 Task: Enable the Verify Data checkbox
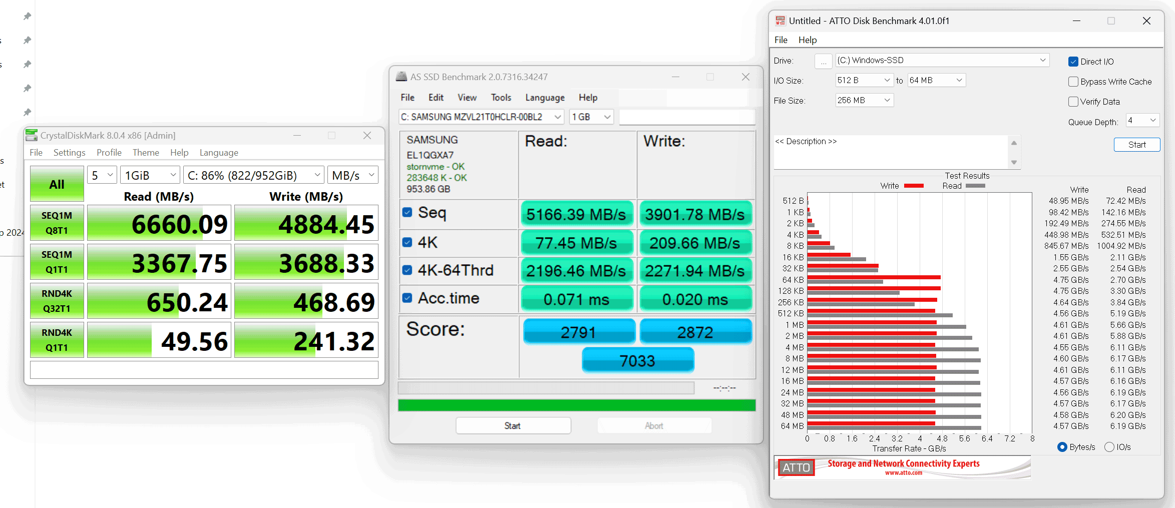coord(1073,102)
